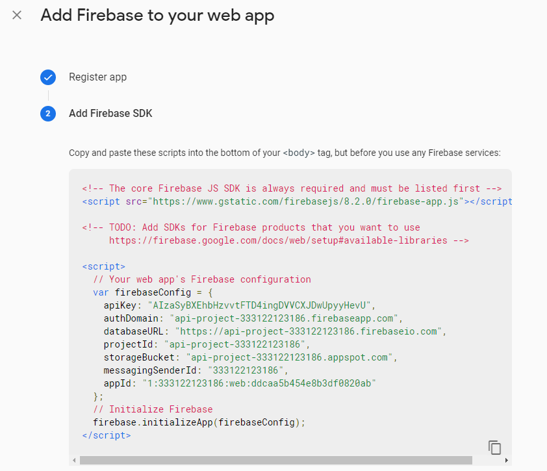Click the storageBucket appspot.com value
Screen dimensions: 547x471
pos(289,357)
